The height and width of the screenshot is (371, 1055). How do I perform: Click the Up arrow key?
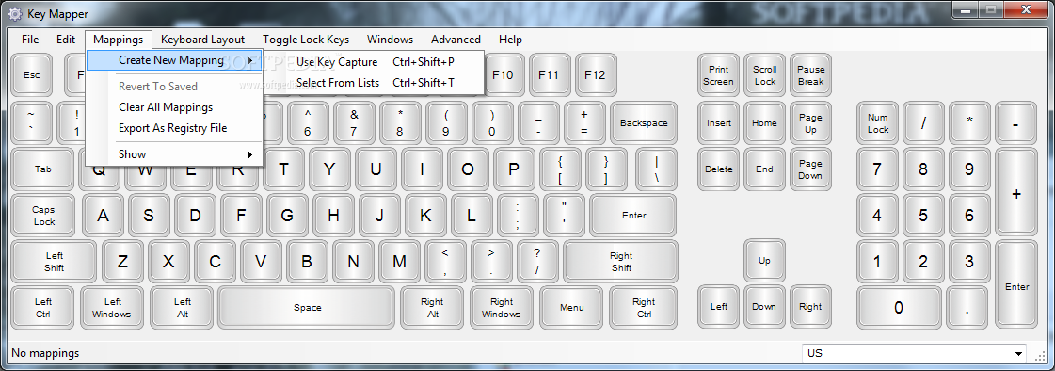(x=764, y=261)
